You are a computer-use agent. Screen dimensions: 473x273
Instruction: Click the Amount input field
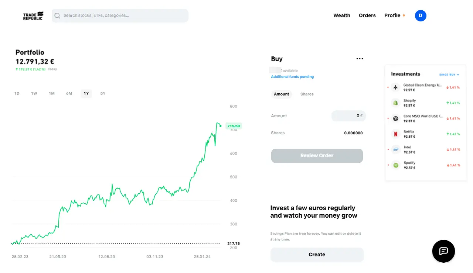[348, 116]
